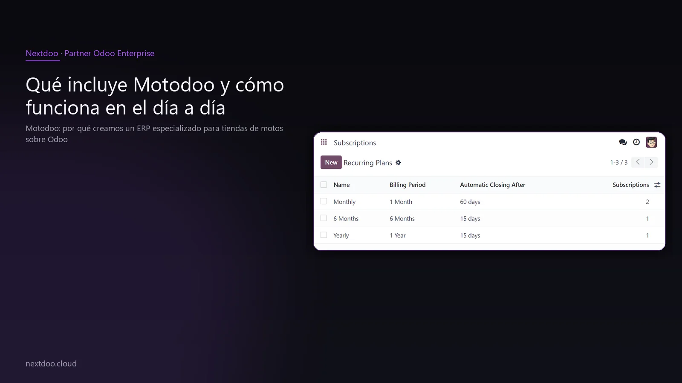
Task: Click the Recurring Plans breadcrumb title
Action: (x=368, y=163)
